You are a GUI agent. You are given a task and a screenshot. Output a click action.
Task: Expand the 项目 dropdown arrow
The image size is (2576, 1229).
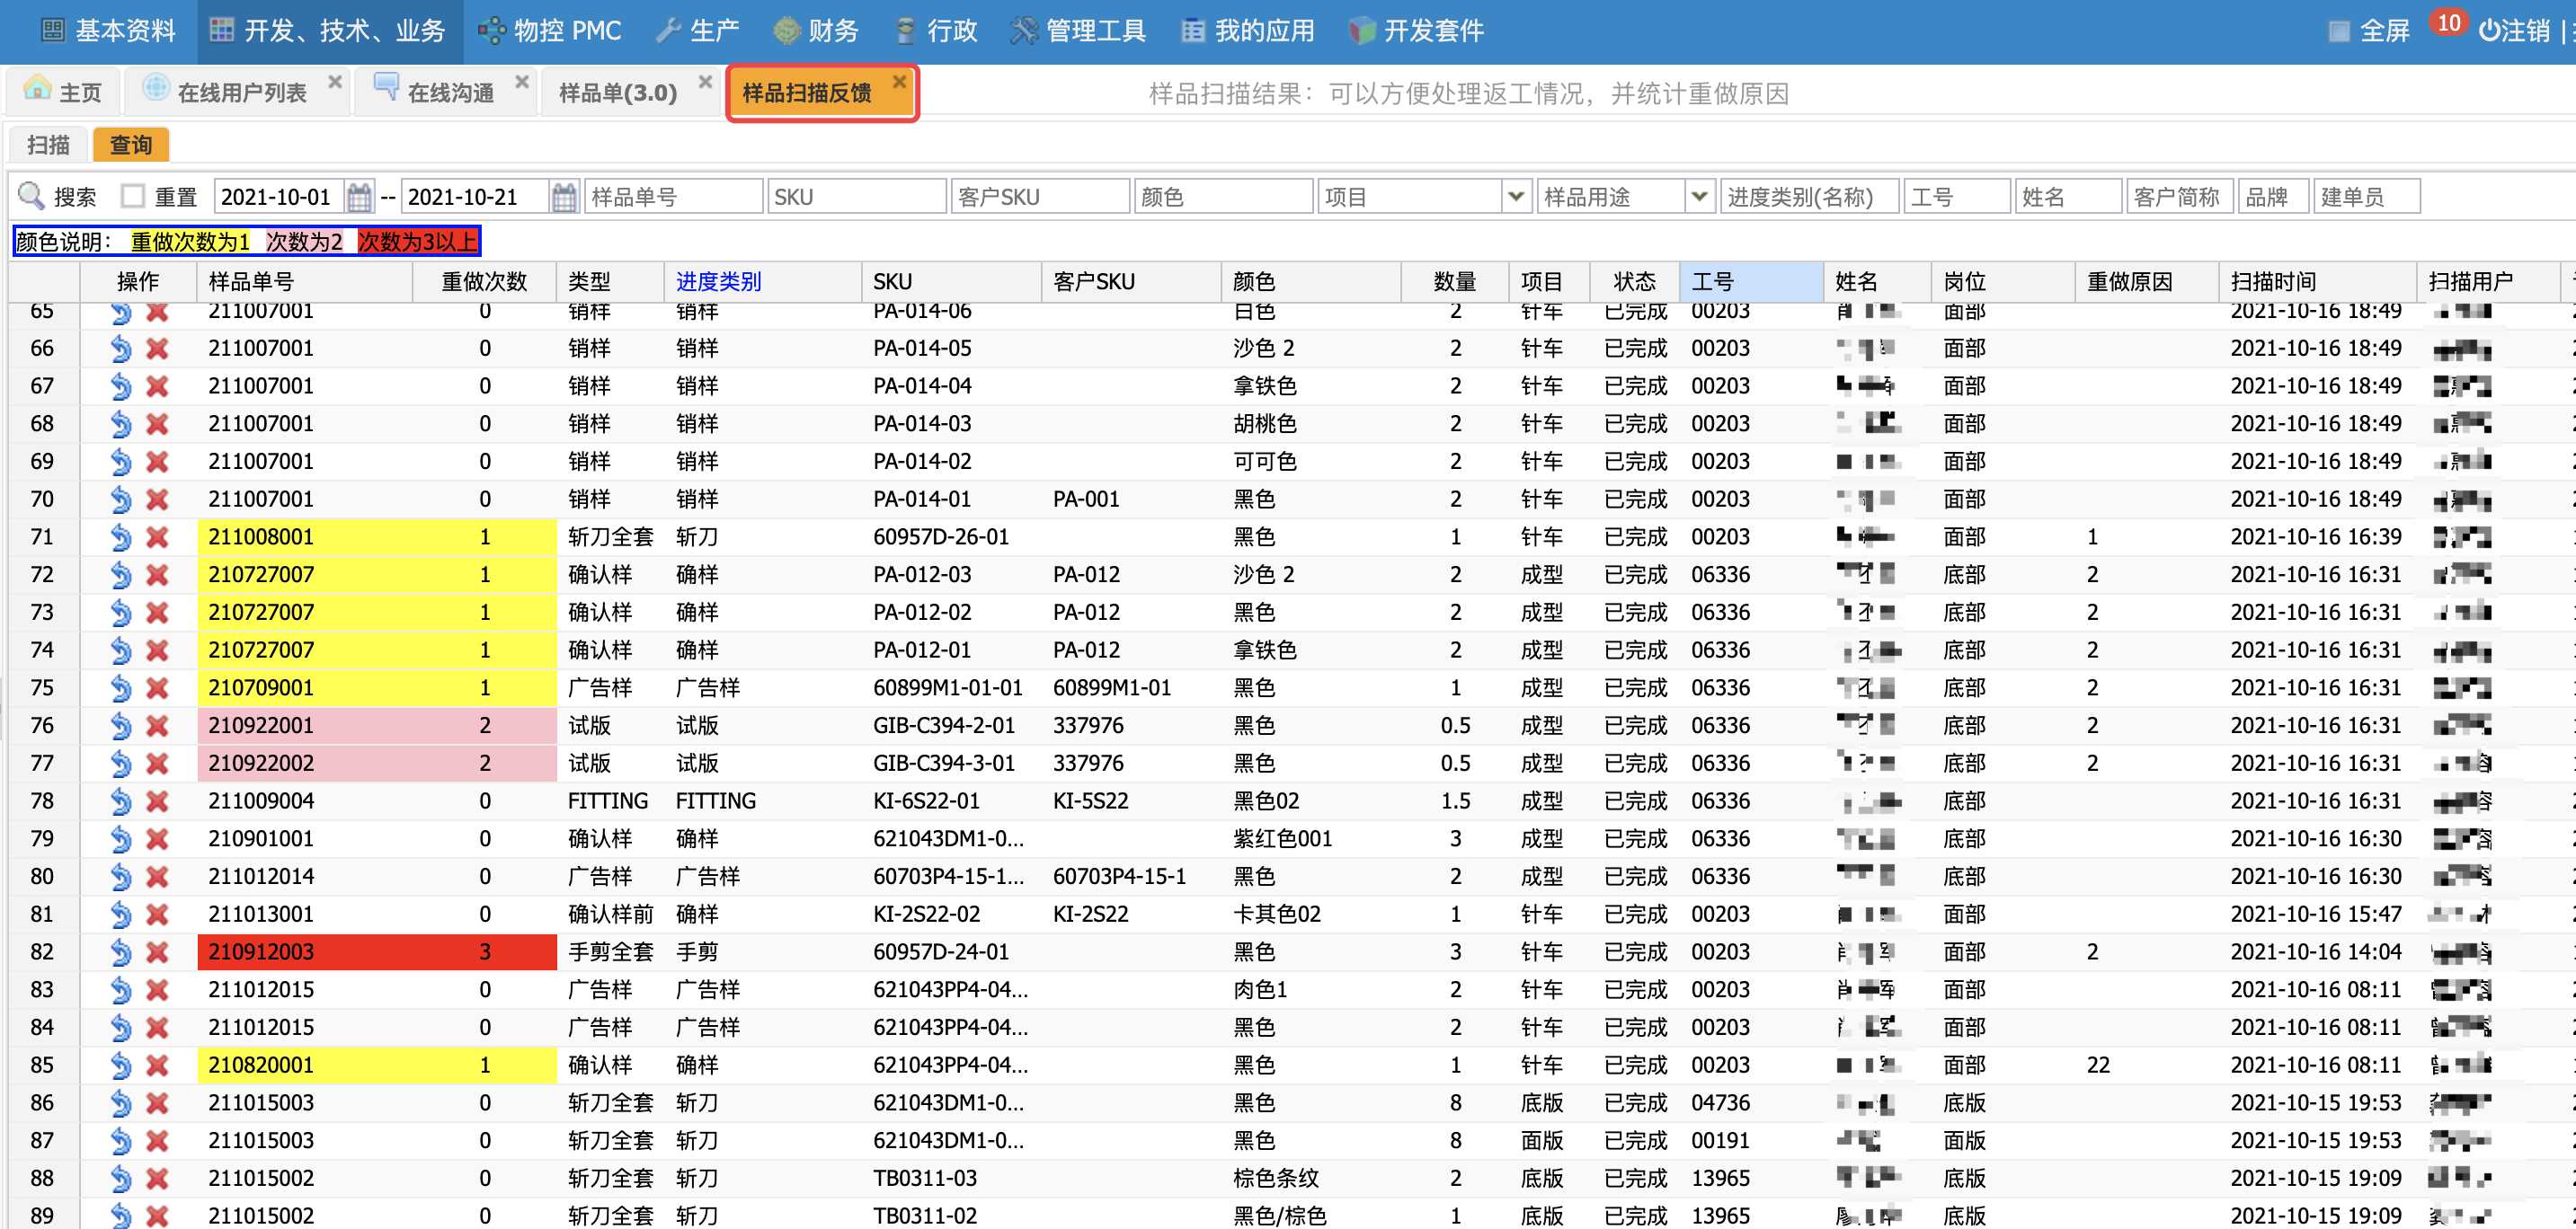1516,196
